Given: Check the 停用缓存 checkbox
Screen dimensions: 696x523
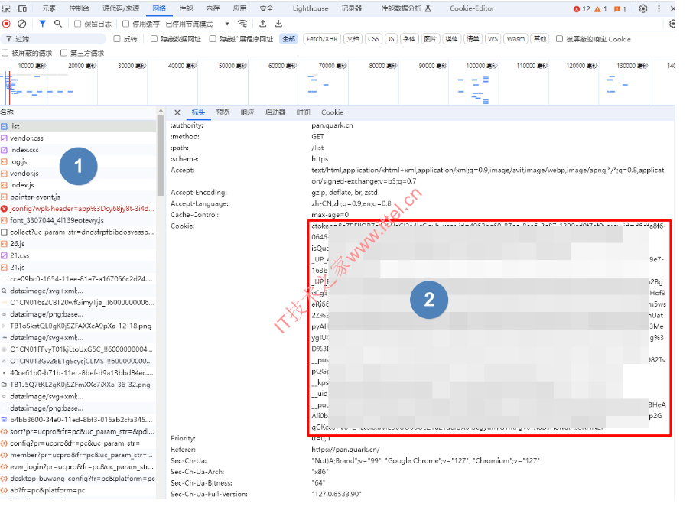Looking at the screenshot, I should (x=127, y=24).
